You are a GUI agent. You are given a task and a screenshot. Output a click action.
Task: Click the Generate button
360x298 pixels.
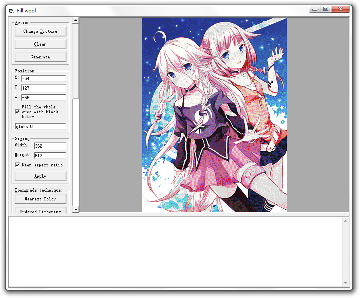40,57
